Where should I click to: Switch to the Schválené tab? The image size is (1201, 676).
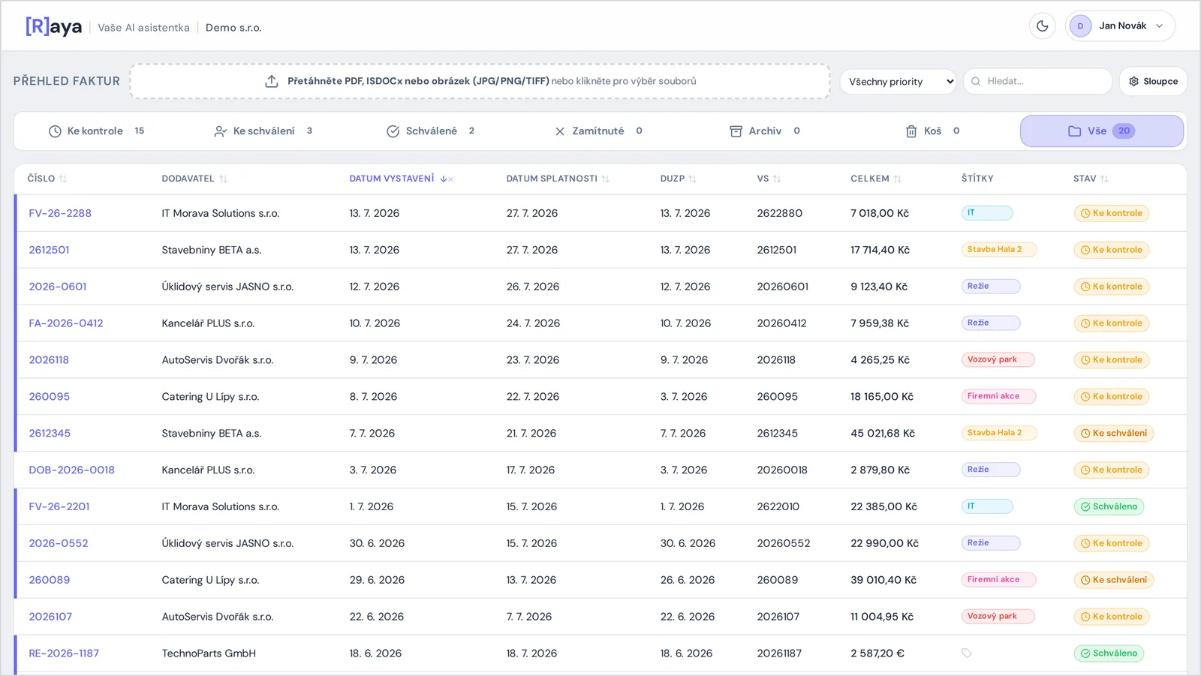(430, 131)
